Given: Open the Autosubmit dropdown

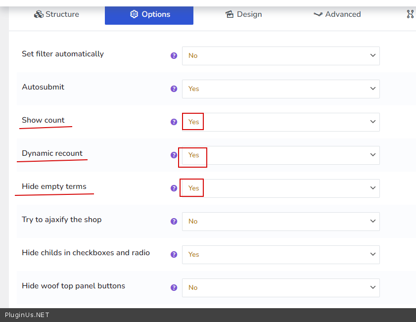Looking at the screenshot, I should coord(280,89).
